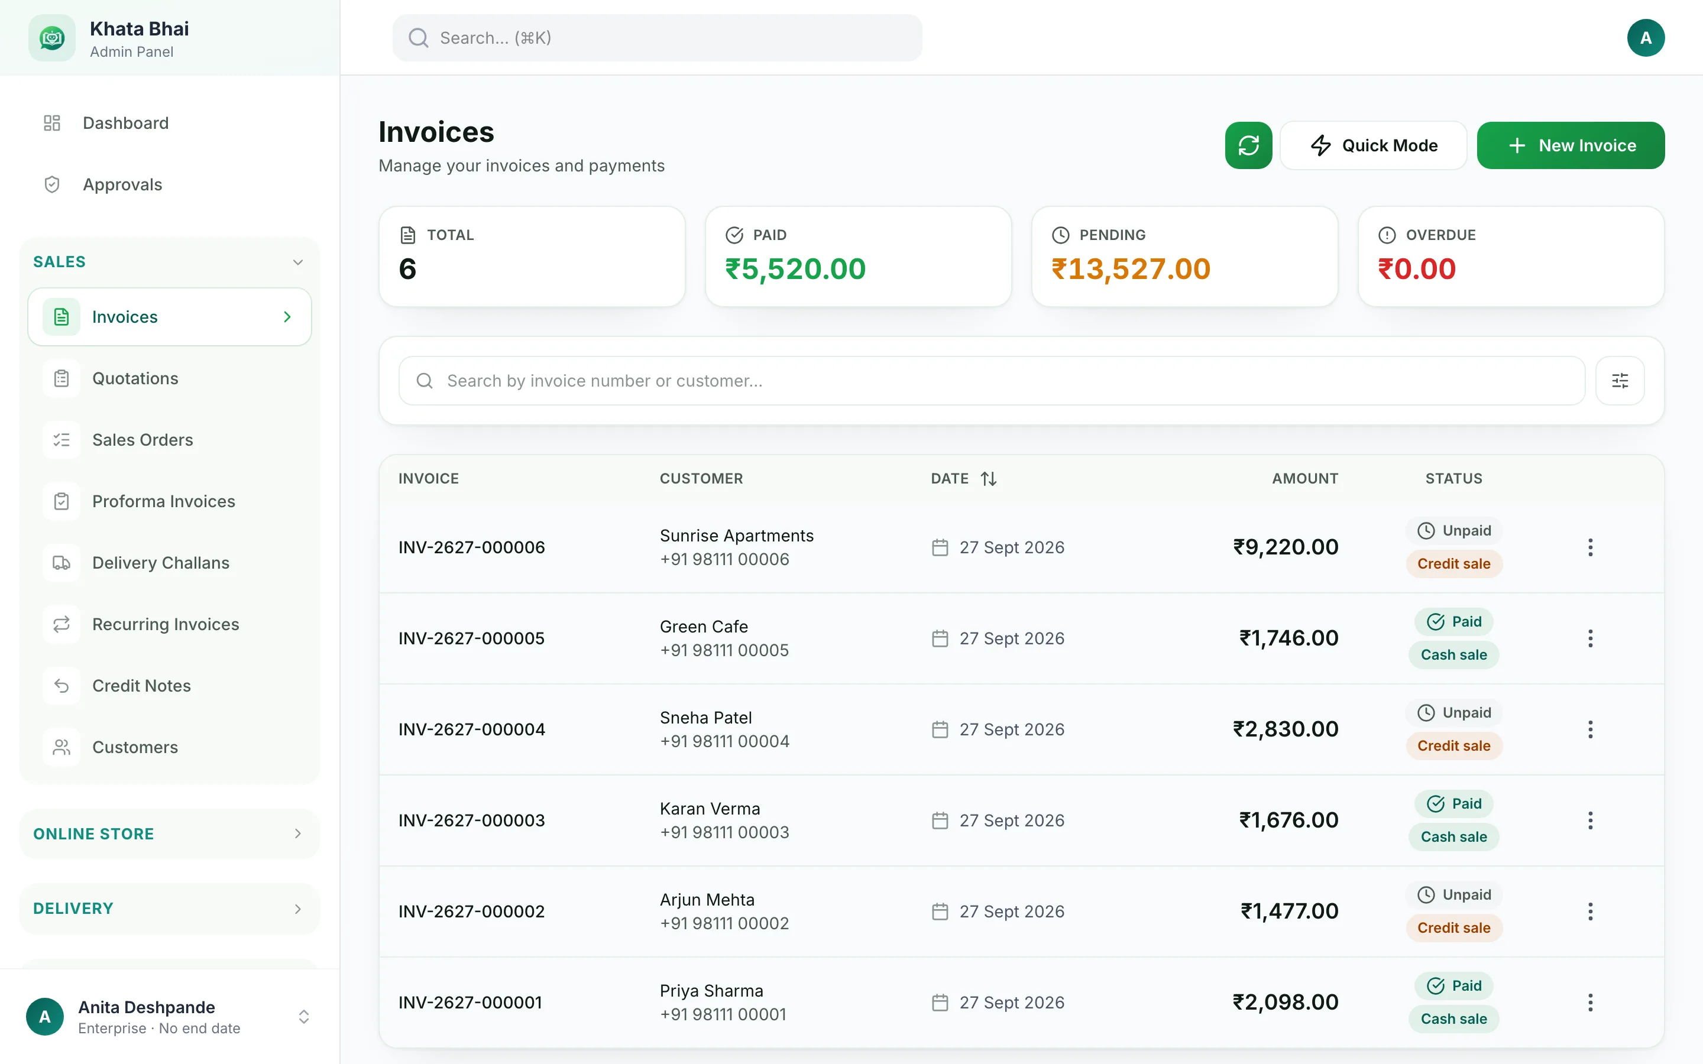This screenshot has height=1064, width=1703.
Task: Open row menu for INV-2627-000002
Action: click(x=1591, y=911)
